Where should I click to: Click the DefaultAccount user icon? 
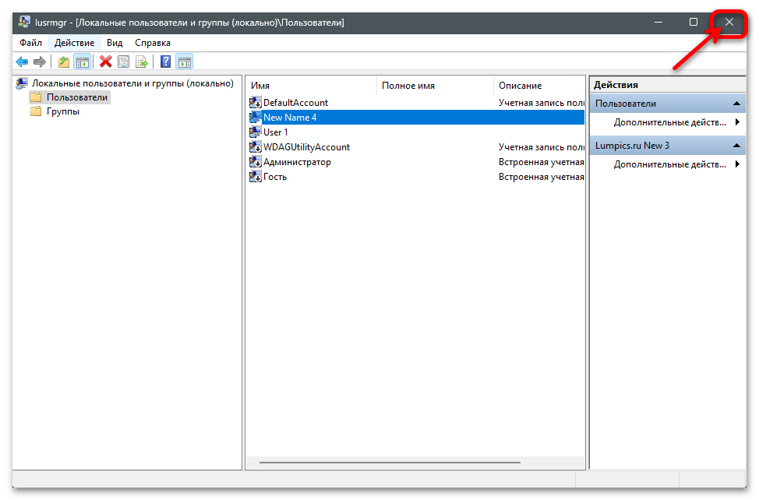click(255, 103)
